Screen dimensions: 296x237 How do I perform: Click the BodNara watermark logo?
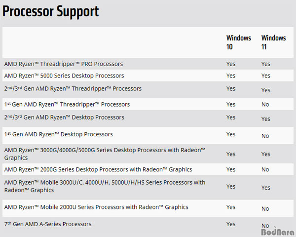click(x=277, y=232)
